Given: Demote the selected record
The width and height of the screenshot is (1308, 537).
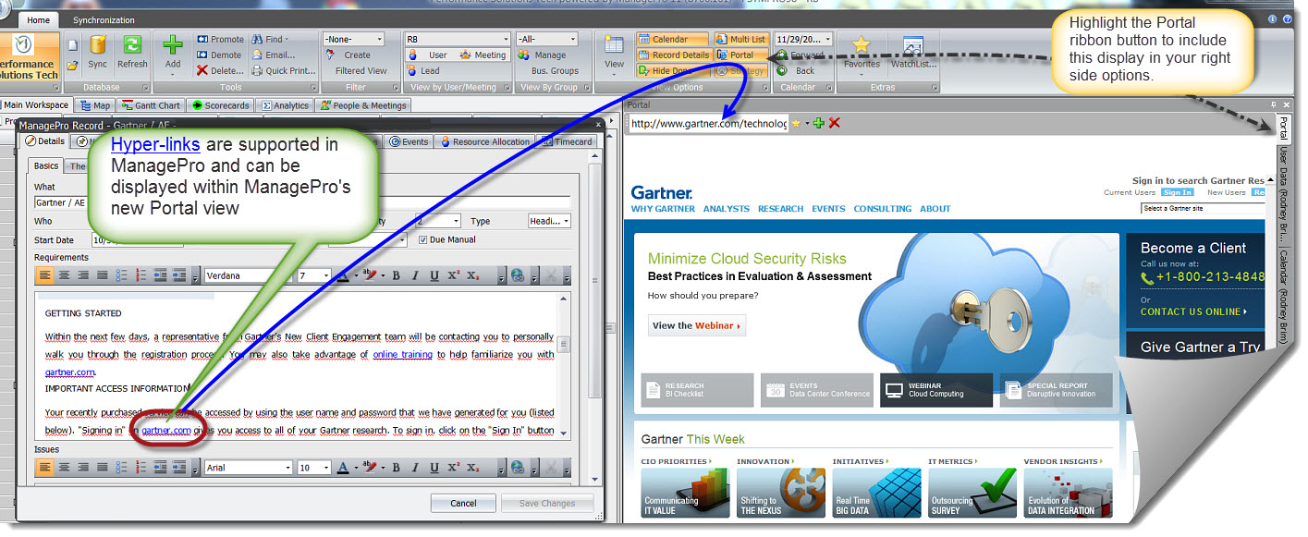Looking at the screenshot, I should point(219,55).
